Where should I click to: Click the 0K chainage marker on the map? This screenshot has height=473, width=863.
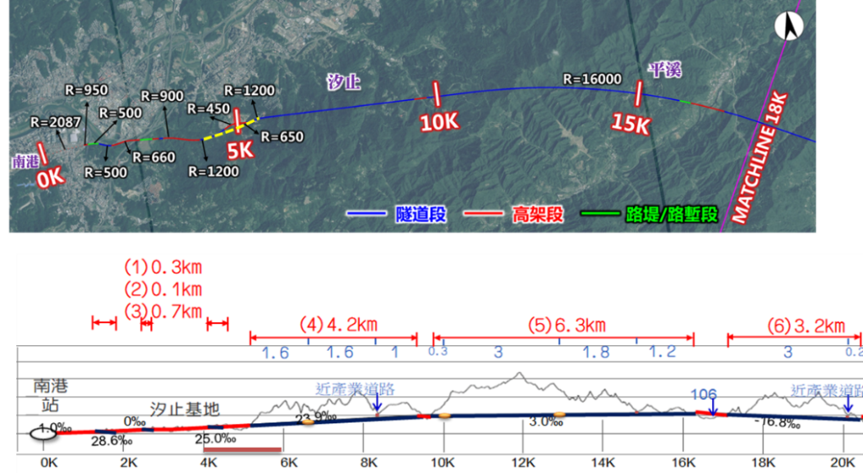point(50,178)
